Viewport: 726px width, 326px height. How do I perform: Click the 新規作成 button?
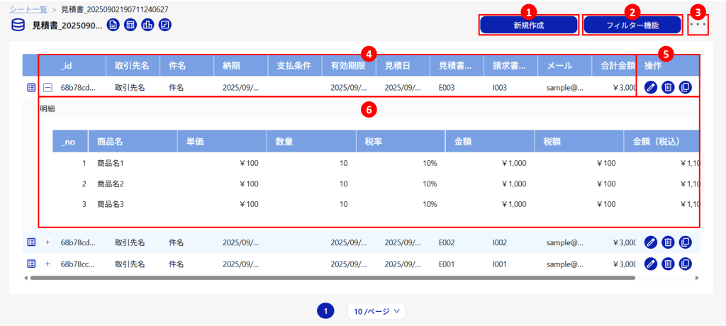529,25
